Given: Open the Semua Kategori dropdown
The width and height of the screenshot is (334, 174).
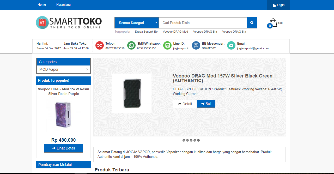Looking at the screenshot, I should [137, 23].
